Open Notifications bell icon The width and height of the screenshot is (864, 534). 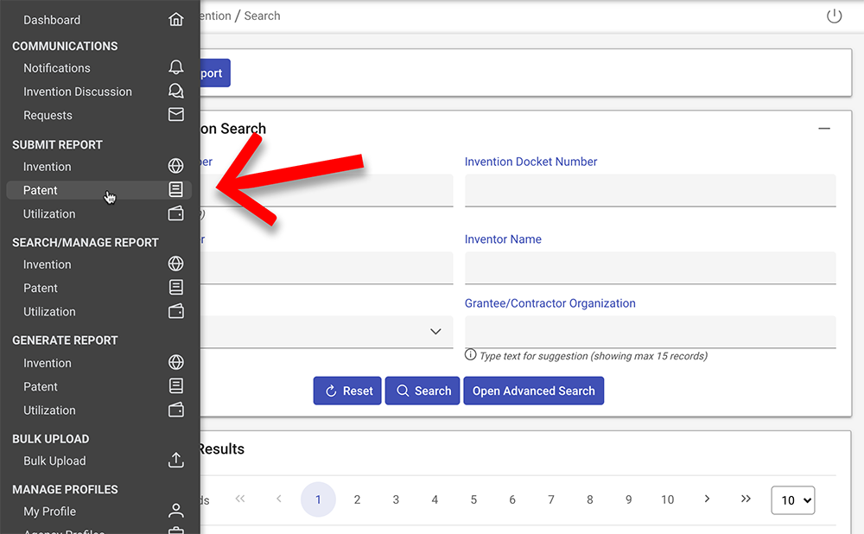point(176,67)
